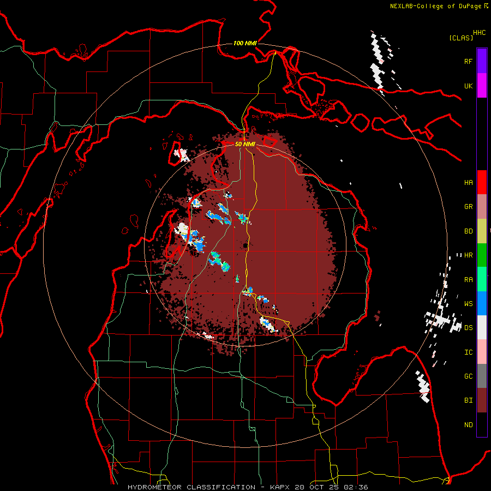Select the GC gray legend swatch
Image resolution: width=491 pixels, height=491 pixels.
482,376
